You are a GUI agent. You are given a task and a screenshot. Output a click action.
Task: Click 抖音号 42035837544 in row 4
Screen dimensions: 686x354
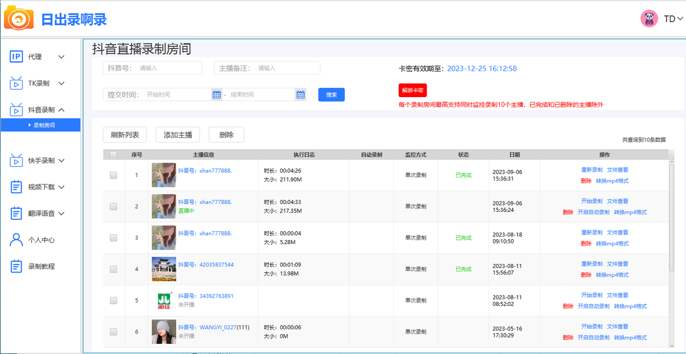tap(206, 264)
